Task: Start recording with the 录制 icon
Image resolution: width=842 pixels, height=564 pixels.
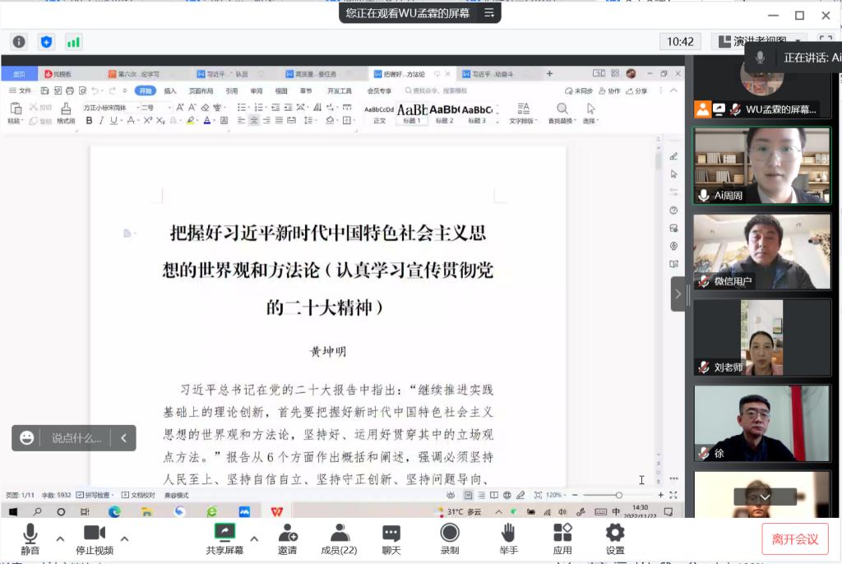Action: [450, 539]
